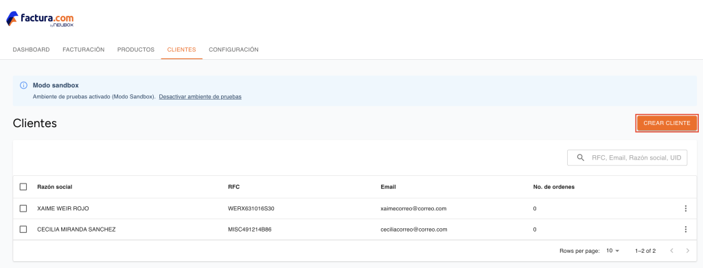This screenshot has height=268, width=703.
Task: Open the actions menu for XAIME WEIR ROJO
Action: (x=686, y=208)
